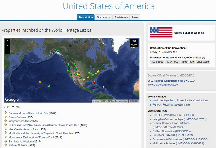Click the Google logo on the map
The height and width of the screenshot is (148, 216).
(x=12, y=99)
